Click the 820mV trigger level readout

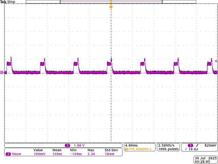pos(211,146)
